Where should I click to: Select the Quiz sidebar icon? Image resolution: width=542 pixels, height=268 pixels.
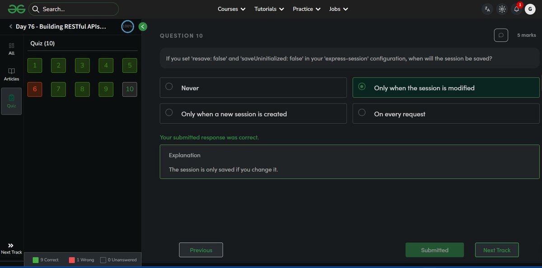tap(12, 101)
